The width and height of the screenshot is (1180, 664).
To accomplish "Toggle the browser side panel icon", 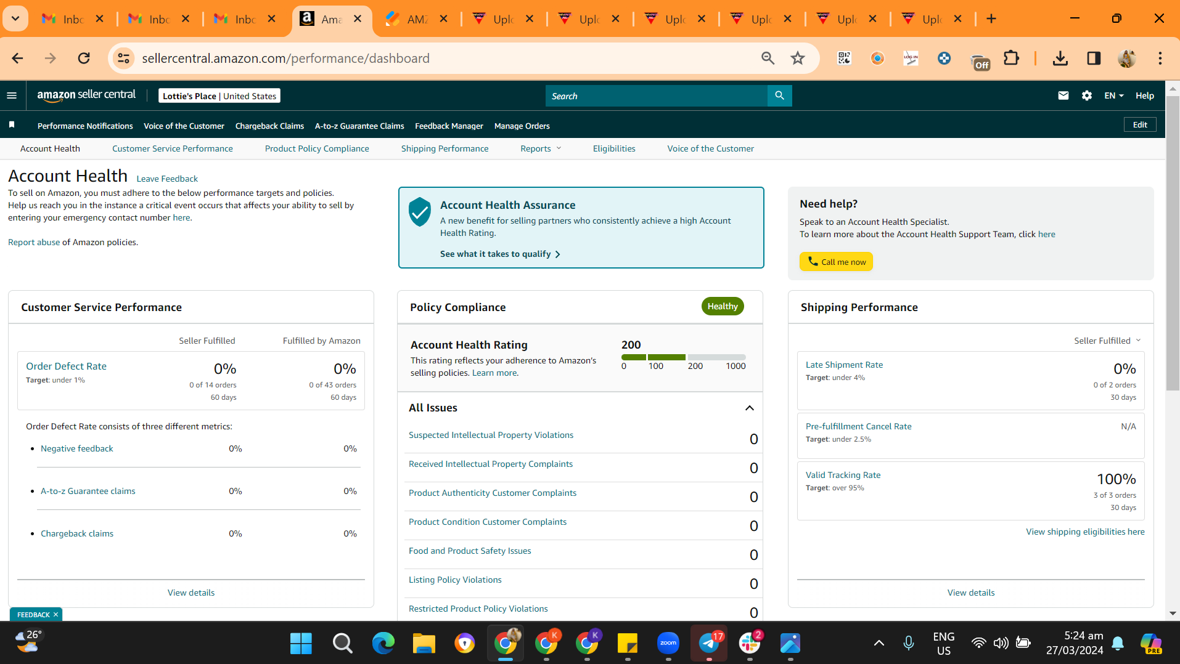I will [x=1094, y=59].
